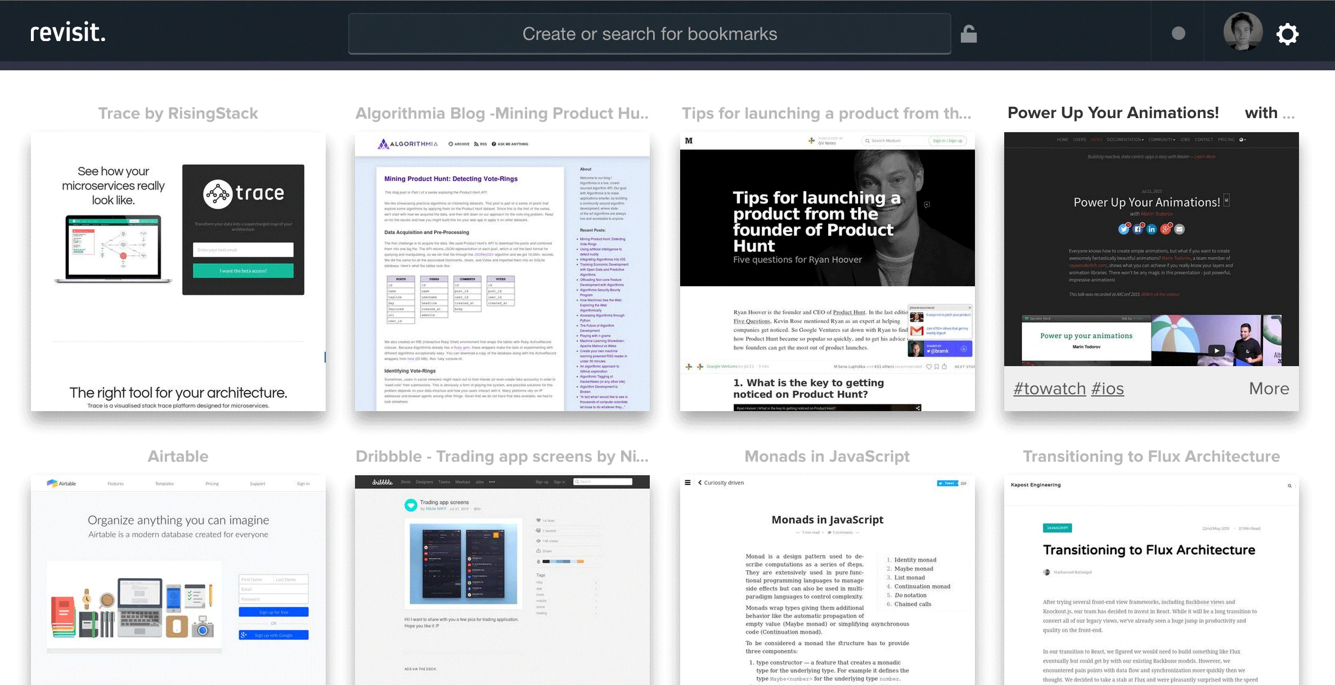Play the Power Up Animations video
The height and width of the screenshot is (685, 1335).
click(x=1216, y=350)
